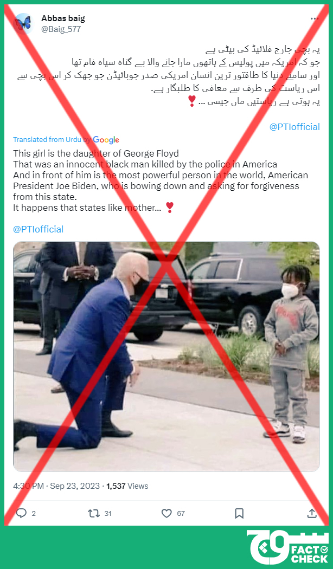Open the Abbas baig display name
The width and height of the screenshot is (333, 569).
point(63,18)
